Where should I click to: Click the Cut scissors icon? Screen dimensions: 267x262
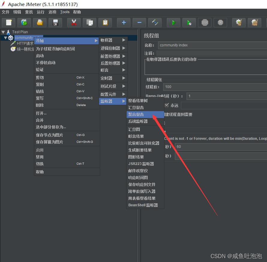tap(74, 22)
